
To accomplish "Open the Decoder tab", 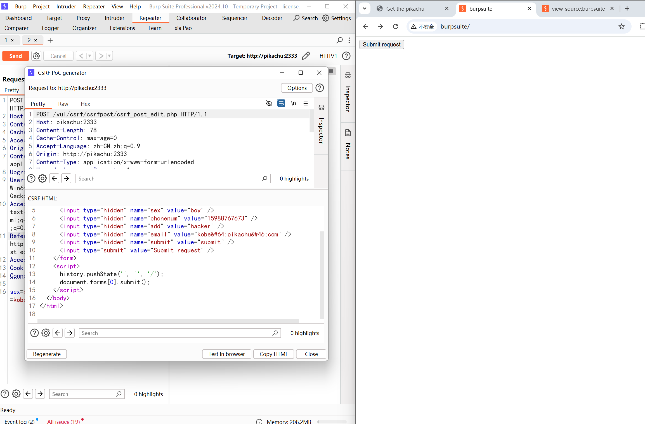I will tap(272, 18).
